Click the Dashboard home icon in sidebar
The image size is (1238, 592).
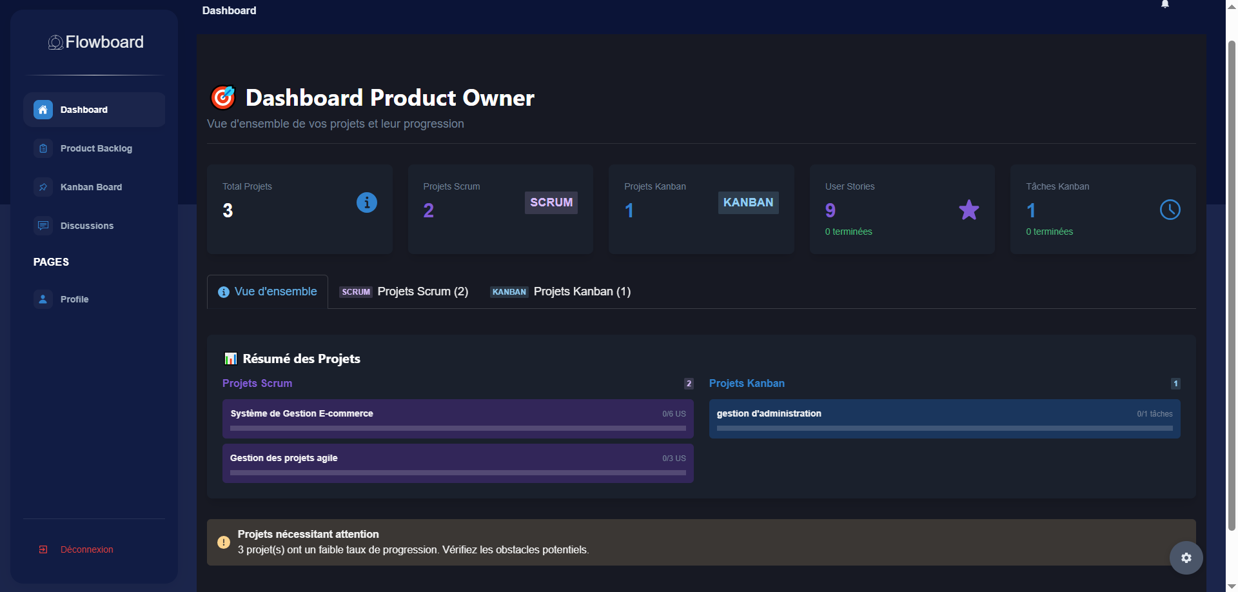pyautogui.click(x=43, y=110)
